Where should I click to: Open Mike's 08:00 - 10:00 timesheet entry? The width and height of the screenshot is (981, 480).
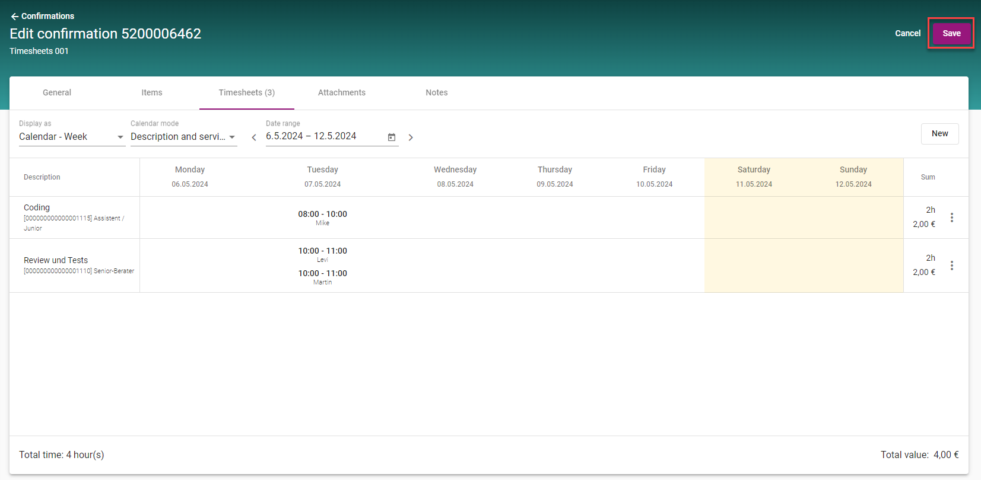(322, 217)
